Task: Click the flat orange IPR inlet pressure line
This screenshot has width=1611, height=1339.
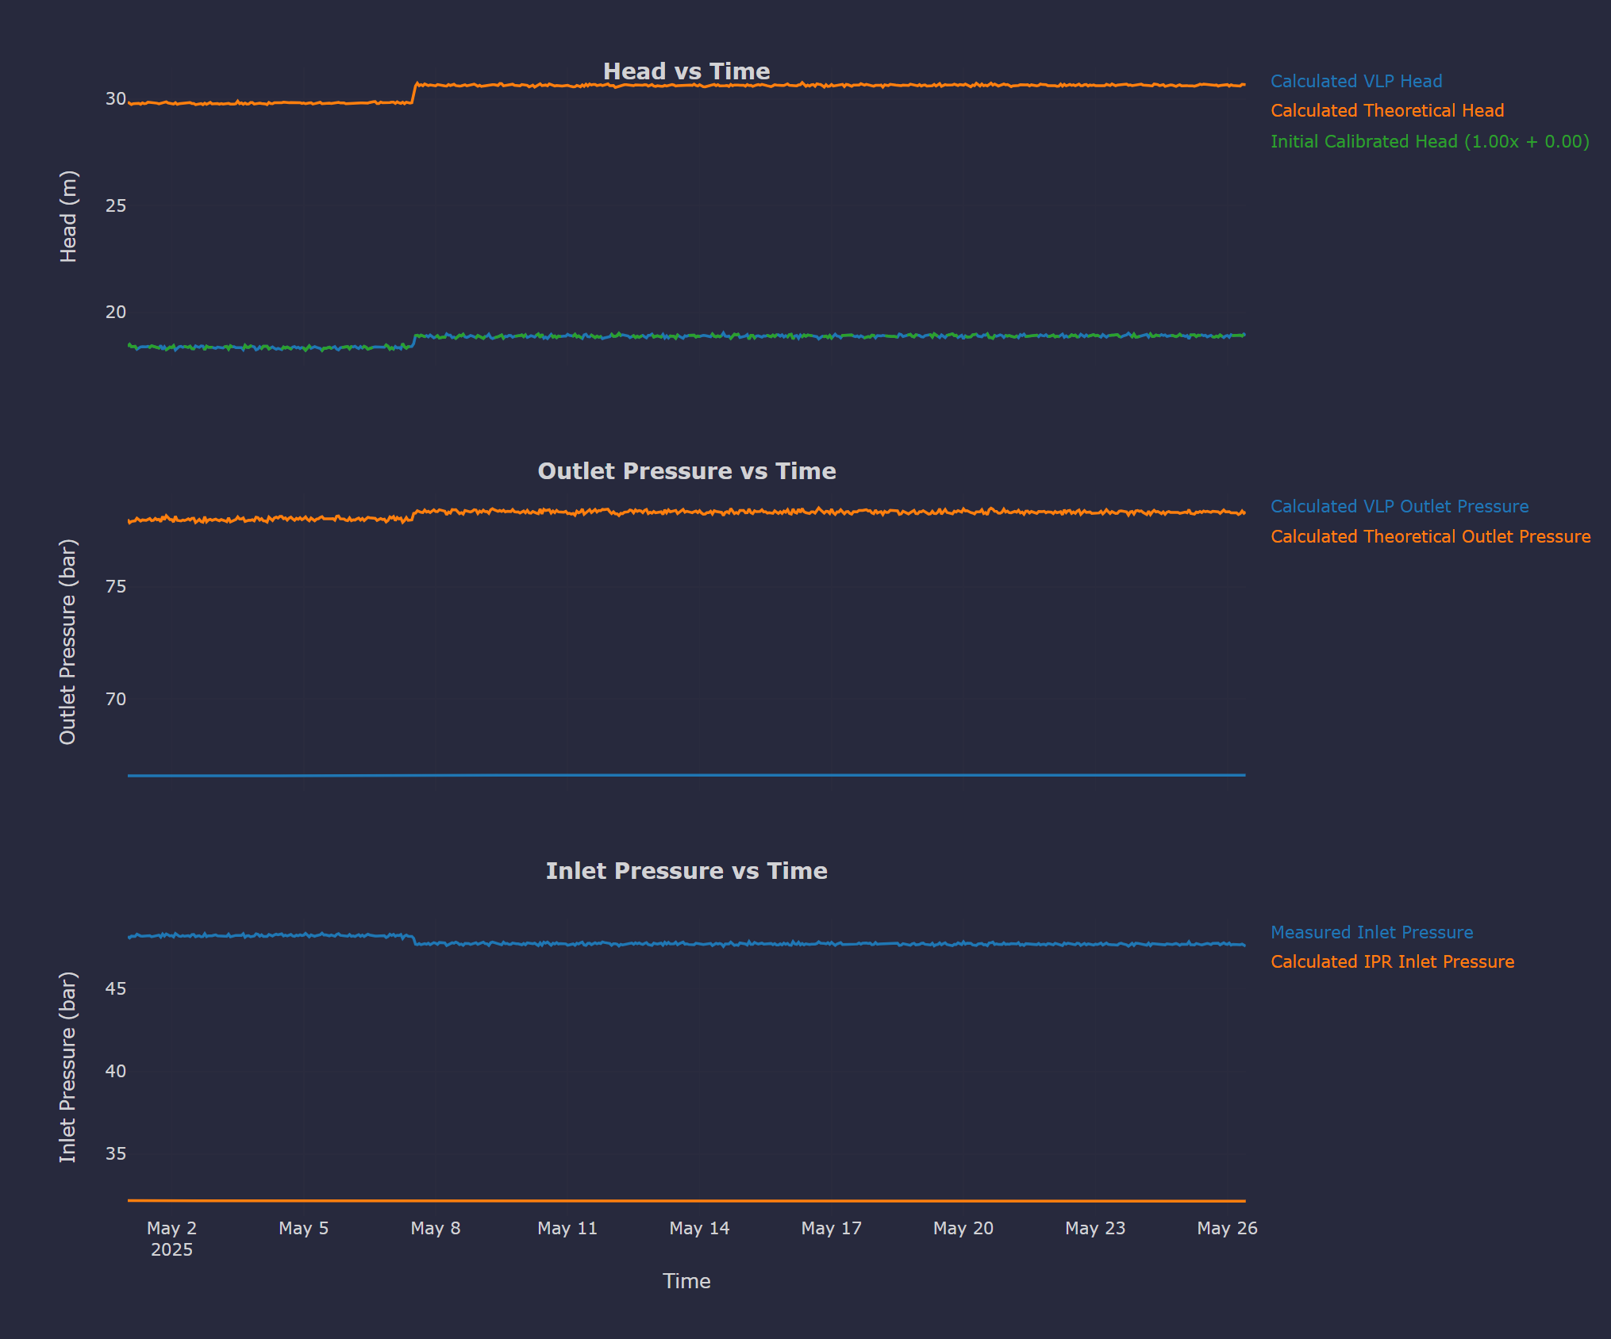Action: 686,1201
